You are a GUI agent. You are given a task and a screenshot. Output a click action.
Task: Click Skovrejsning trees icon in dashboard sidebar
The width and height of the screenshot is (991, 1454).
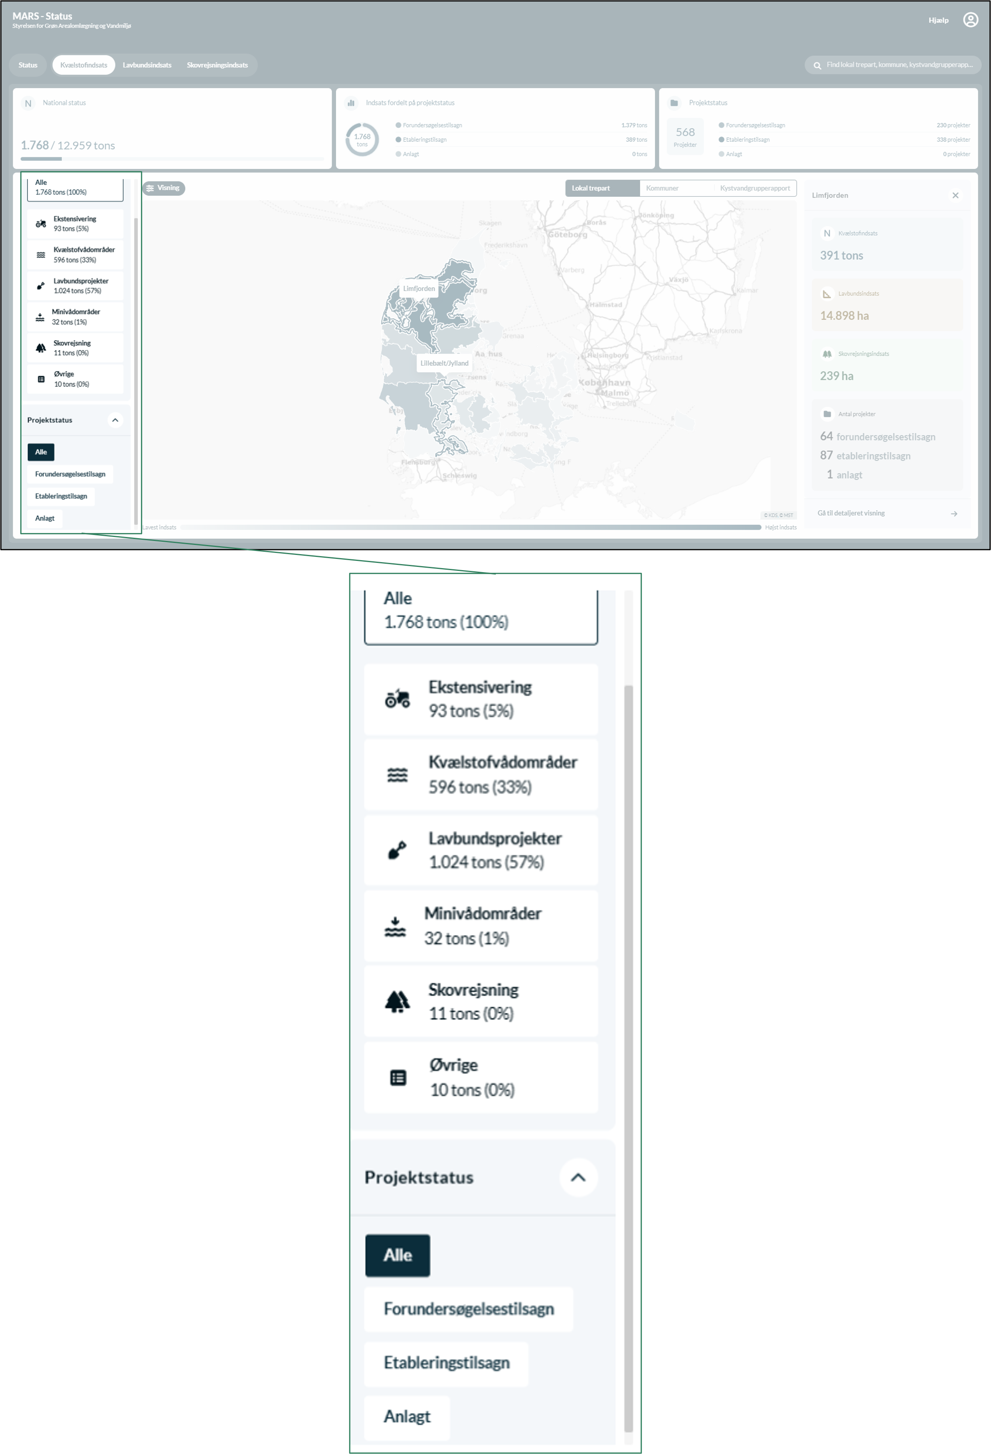41,348
